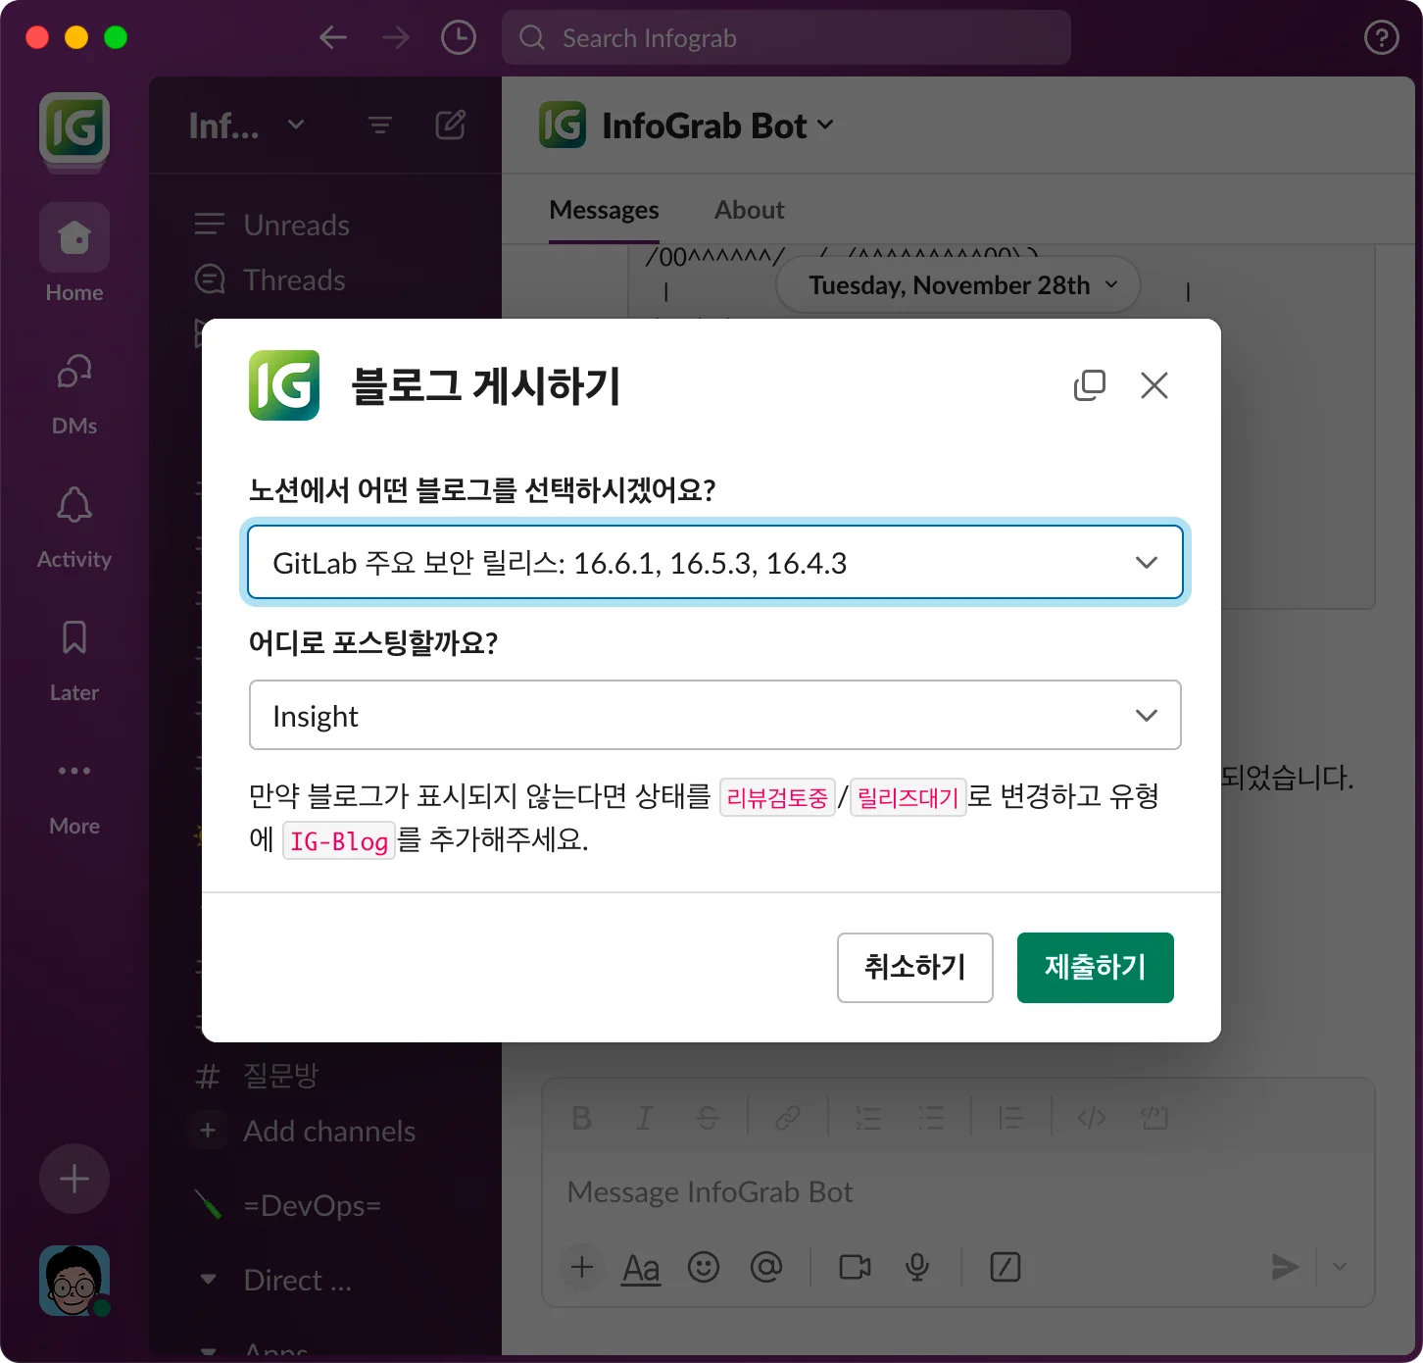Expand the Insight posting destination dropdown
The width and height of the screenshot is (1423, 1363).
coord(714,716)
